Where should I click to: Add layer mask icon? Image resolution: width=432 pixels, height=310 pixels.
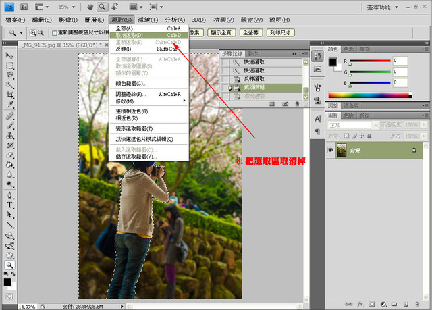tap(372, 304)
